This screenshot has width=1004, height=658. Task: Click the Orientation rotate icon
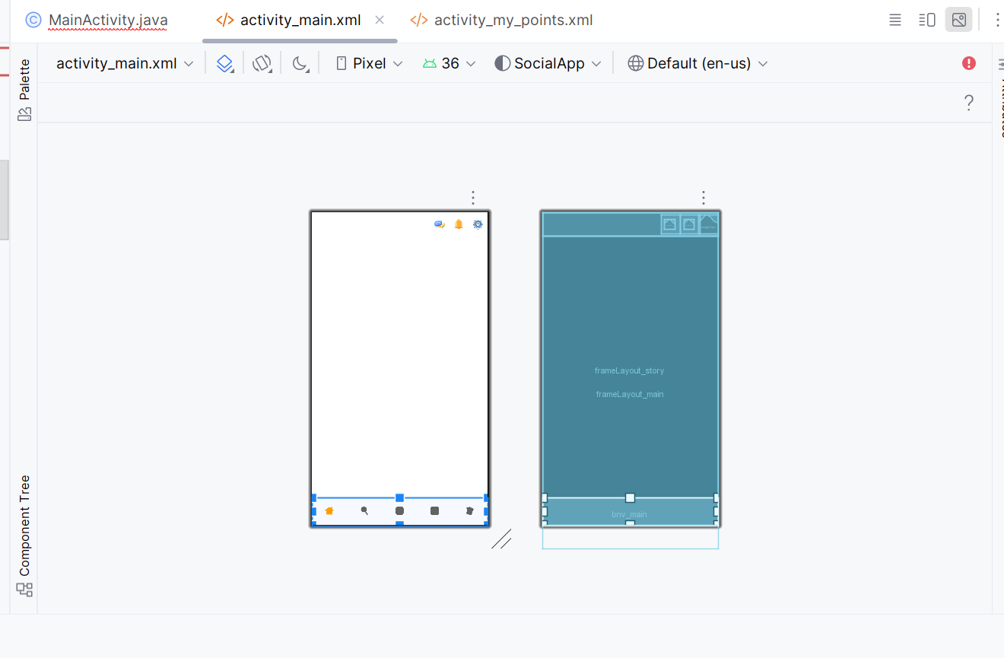pyautogui.click(x=262, y=63)
